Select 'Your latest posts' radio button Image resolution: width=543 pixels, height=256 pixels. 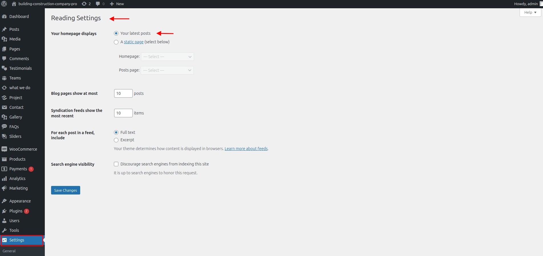(116, 33)
